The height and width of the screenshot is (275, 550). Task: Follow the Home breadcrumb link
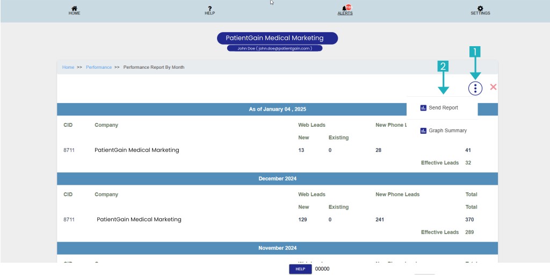tap(68, 67)
